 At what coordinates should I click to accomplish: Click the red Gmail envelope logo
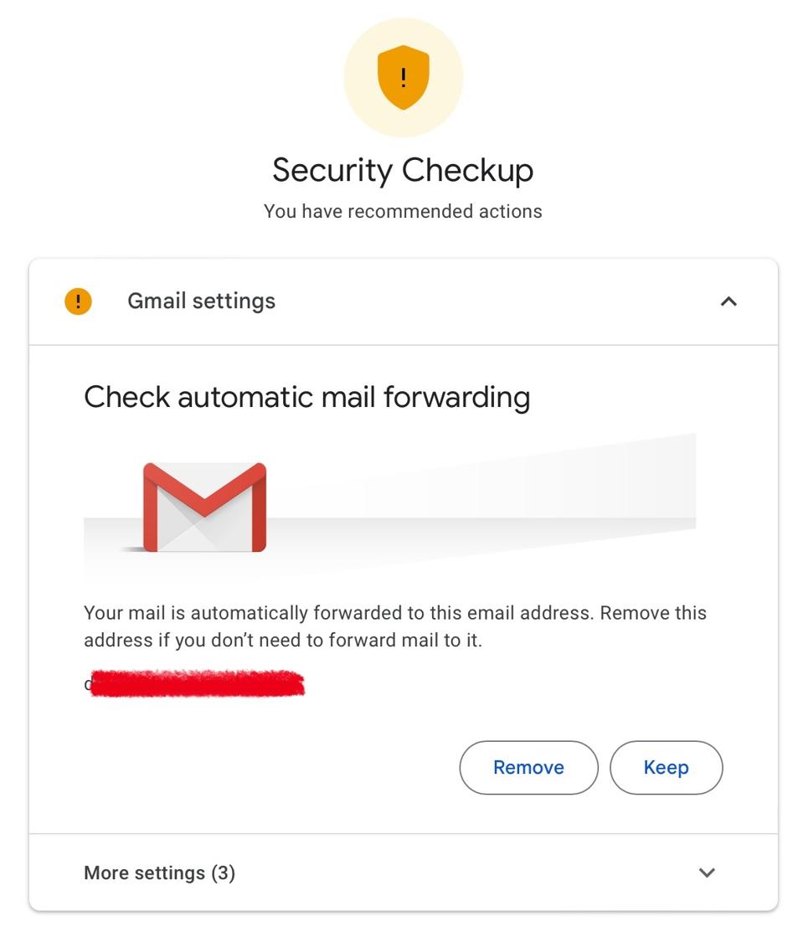click(204, 507)
